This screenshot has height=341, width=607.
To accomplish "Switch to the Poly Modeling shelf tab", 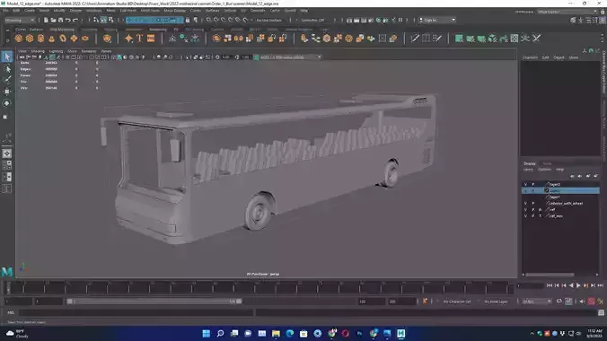I will (x=62, y=30).
